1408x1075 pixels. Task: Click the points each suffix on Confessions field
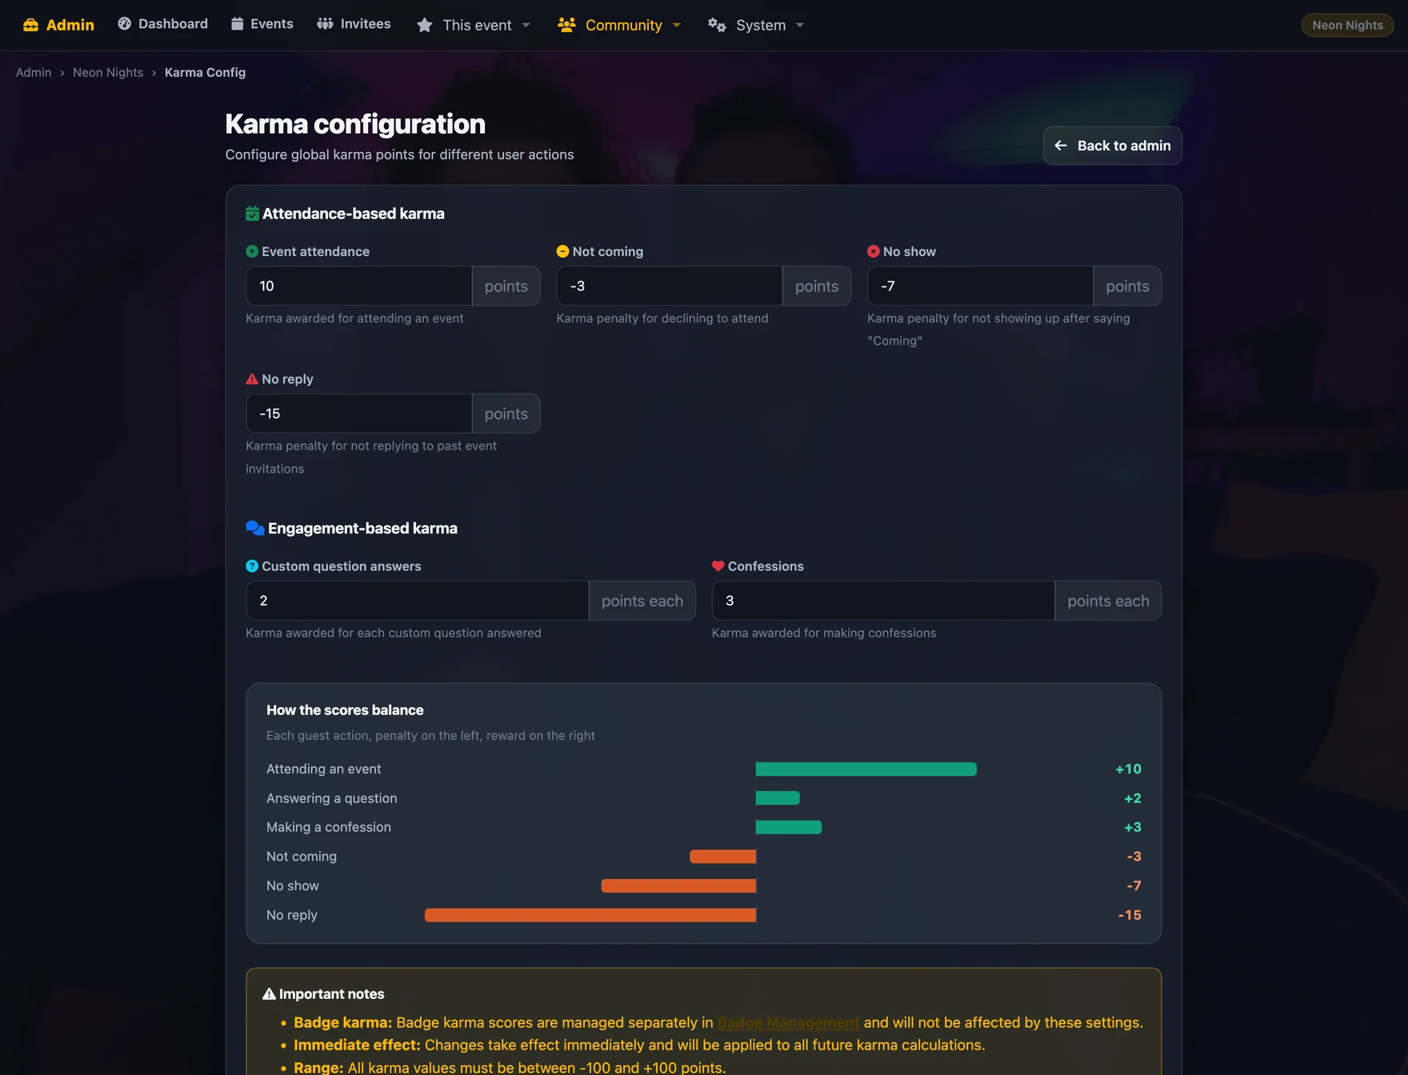[x=1108, y=601]
